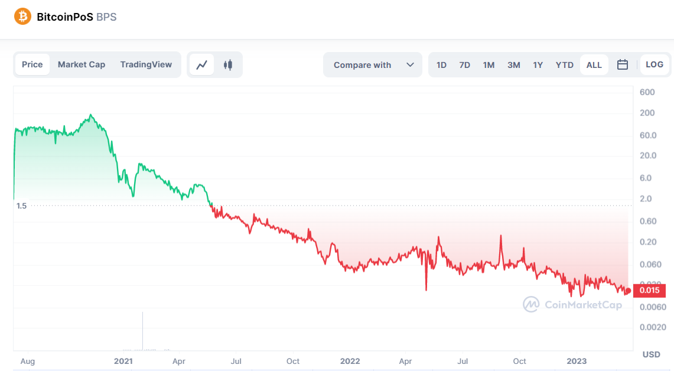Click the BPS ticker symbol
Image resolution: width=674 pixels, height=371 pixels.
point(106,17)
